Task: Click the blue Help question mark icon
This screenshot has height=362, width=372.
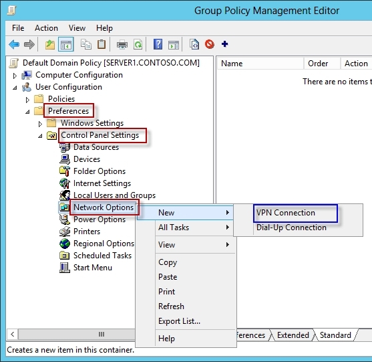Action: click(158, 44)
